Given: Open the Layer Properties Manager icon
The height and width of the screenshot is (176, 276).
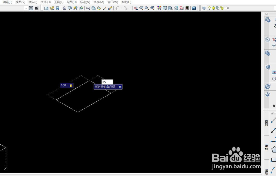Looking at the screenshot, I should (204, 8).
